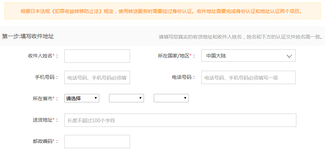Expand the 请选择 province dropdown

[x=82, y=98]
